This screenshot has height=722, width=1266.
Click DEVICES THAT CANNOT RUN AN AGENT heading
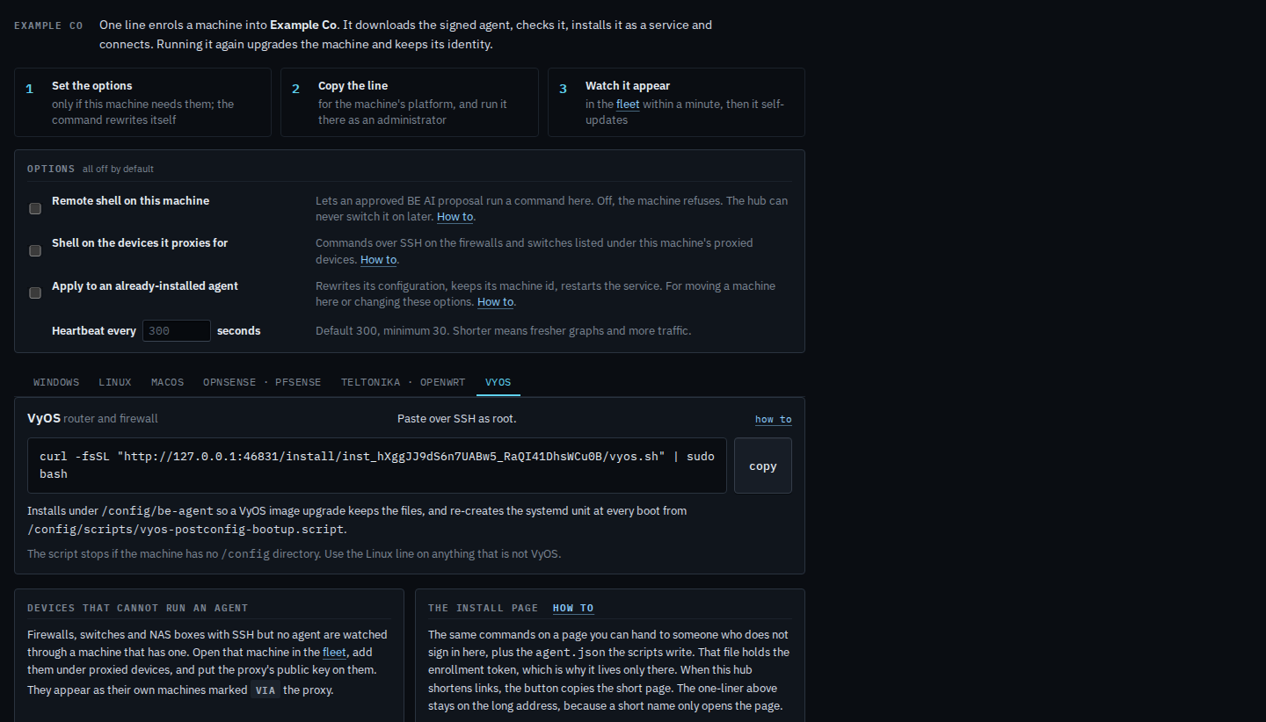(x=138, y=608)
